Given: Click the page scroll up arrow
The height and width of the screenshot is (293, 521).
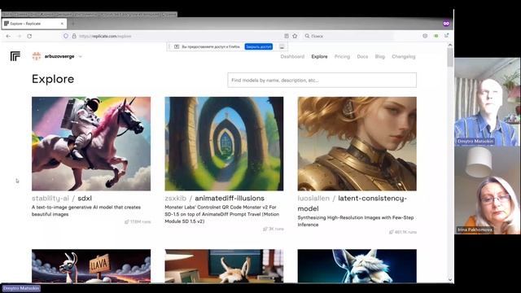Looking at the screenshot, I should [450, 45].
